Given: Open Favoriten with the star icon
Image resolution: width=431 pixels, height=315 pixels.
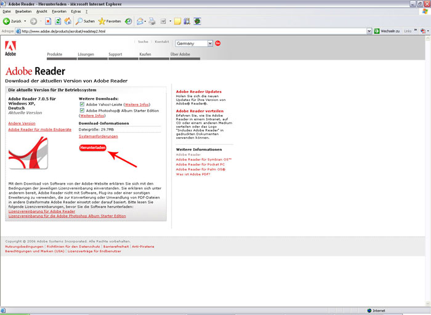Looking at the screenshot, I should click(x=110, y=21).
